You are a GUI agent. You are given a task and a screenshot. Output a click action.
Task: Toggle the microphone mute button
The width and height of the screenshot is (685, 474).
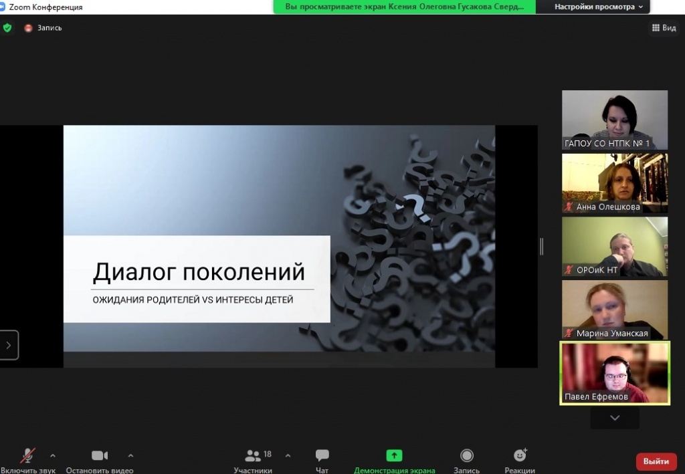click(x=28, y=456)
